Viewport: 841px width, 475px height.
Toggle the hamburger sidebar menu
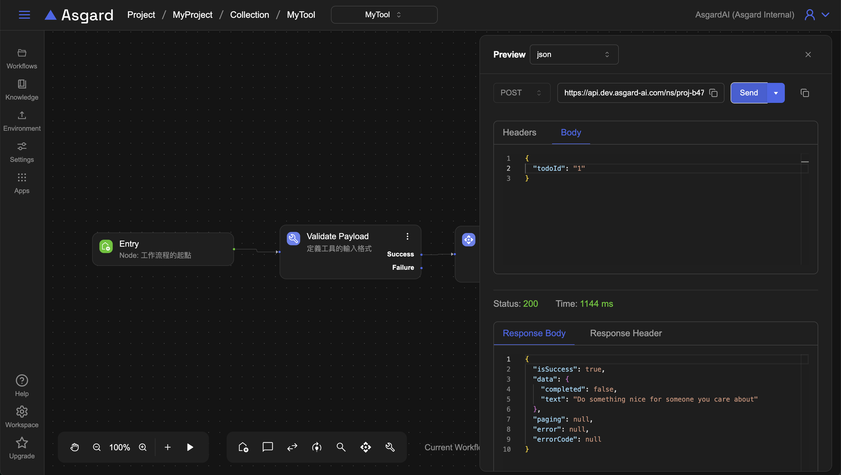pyautogui.click(x=24, y=15)
